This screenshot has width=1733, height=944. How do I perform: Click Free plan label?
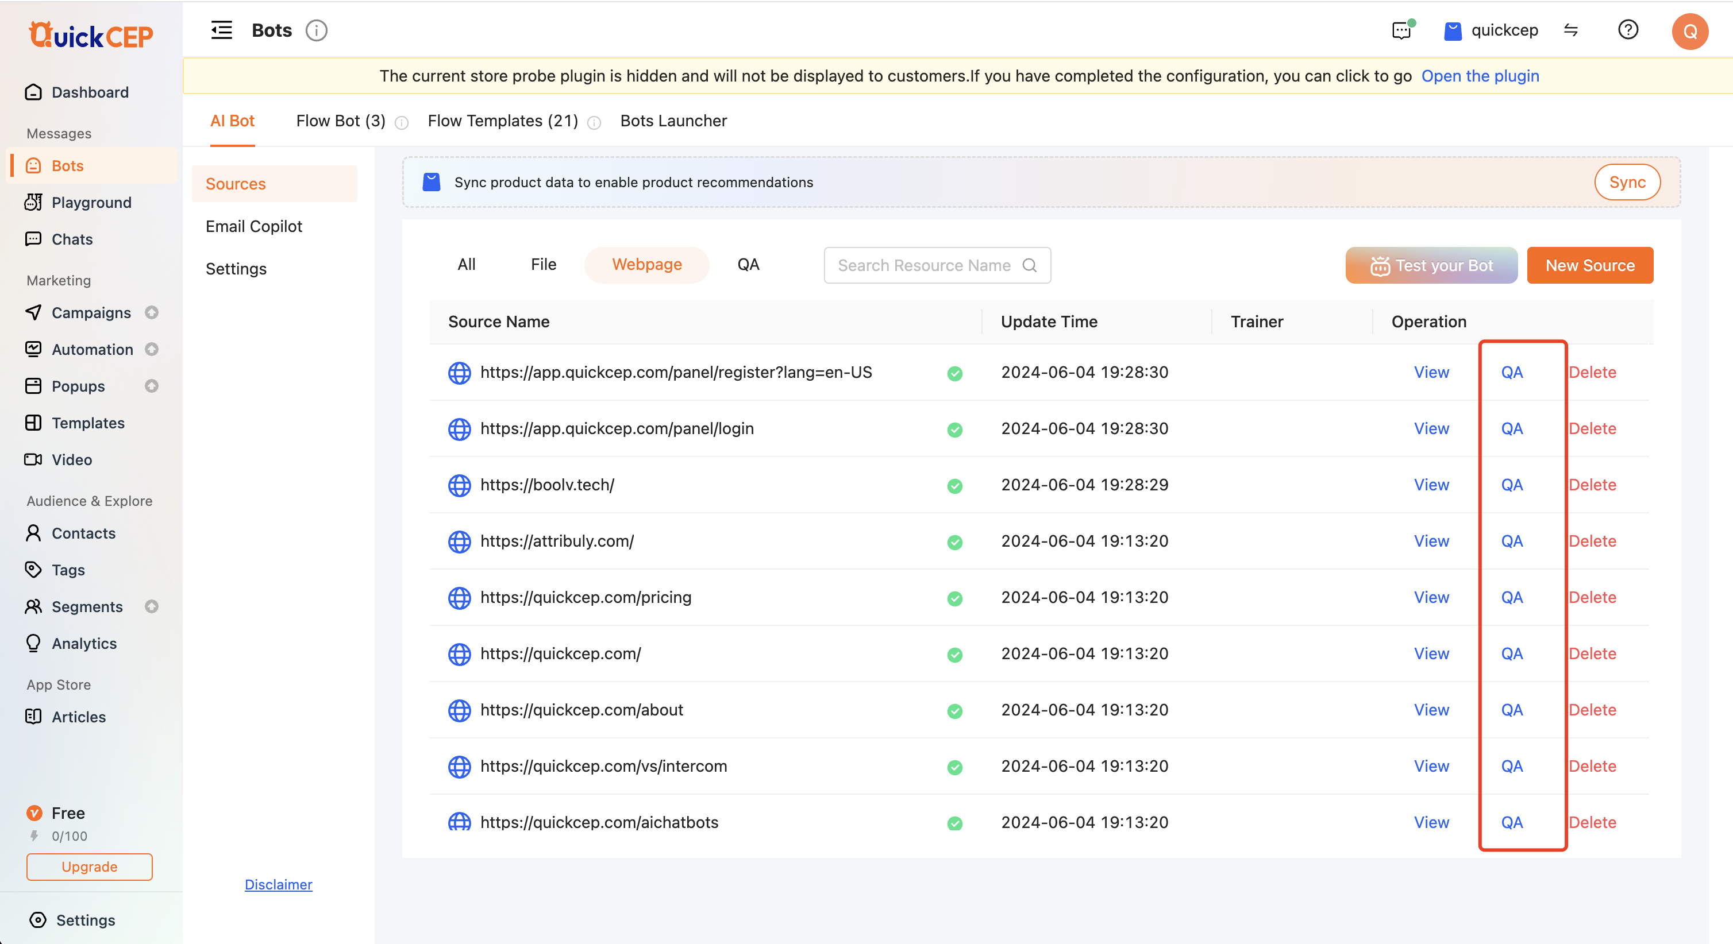(68, 813)
